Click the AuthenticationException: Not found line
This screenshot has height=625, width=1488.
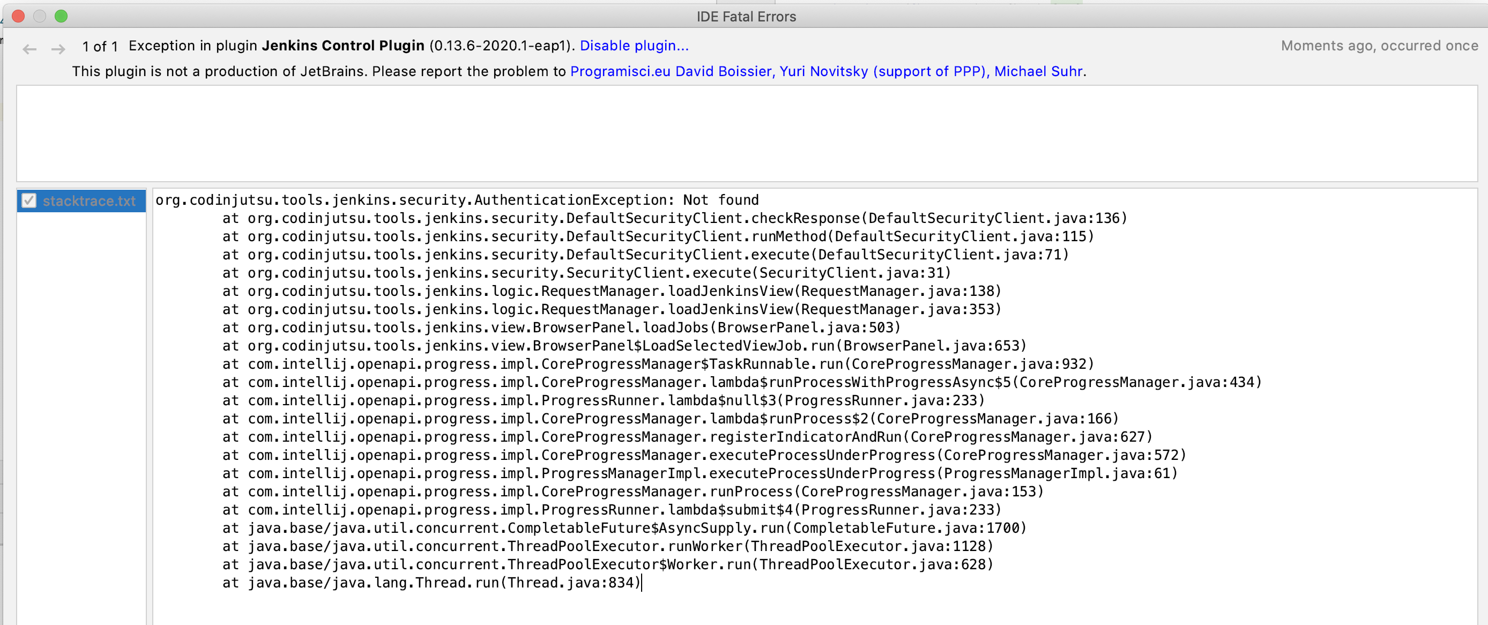pos(456,200)
